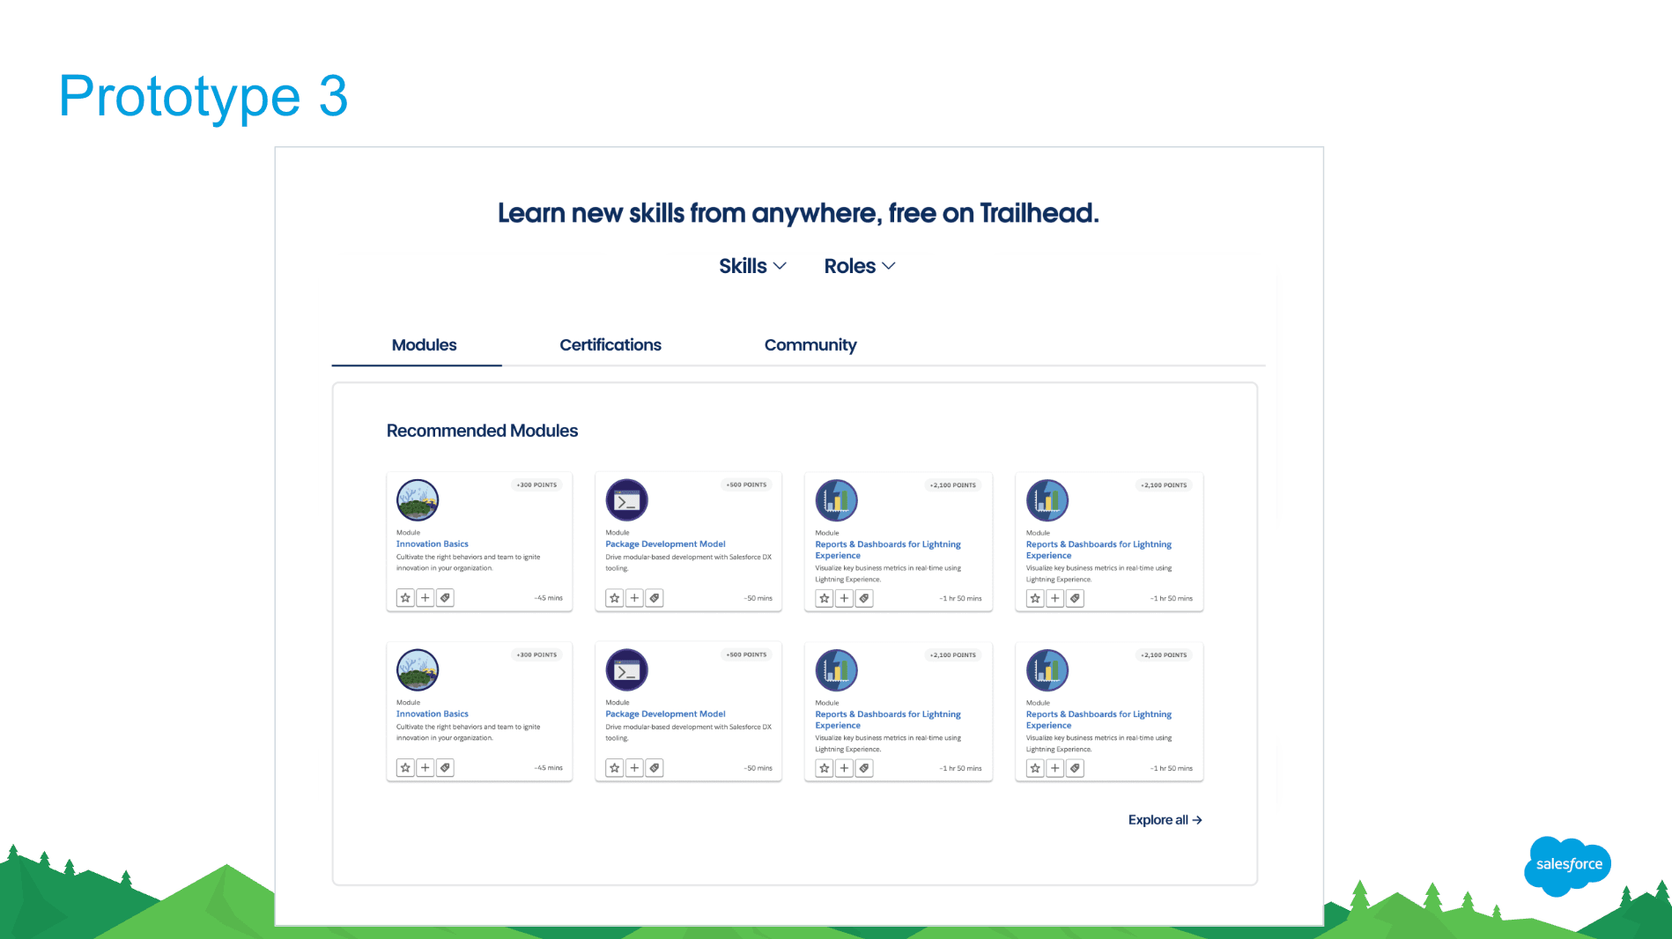Click the 'Learn new skills from anywhere' headline
This screenshot has height=939, width=1672.
[x=798, y=213]
